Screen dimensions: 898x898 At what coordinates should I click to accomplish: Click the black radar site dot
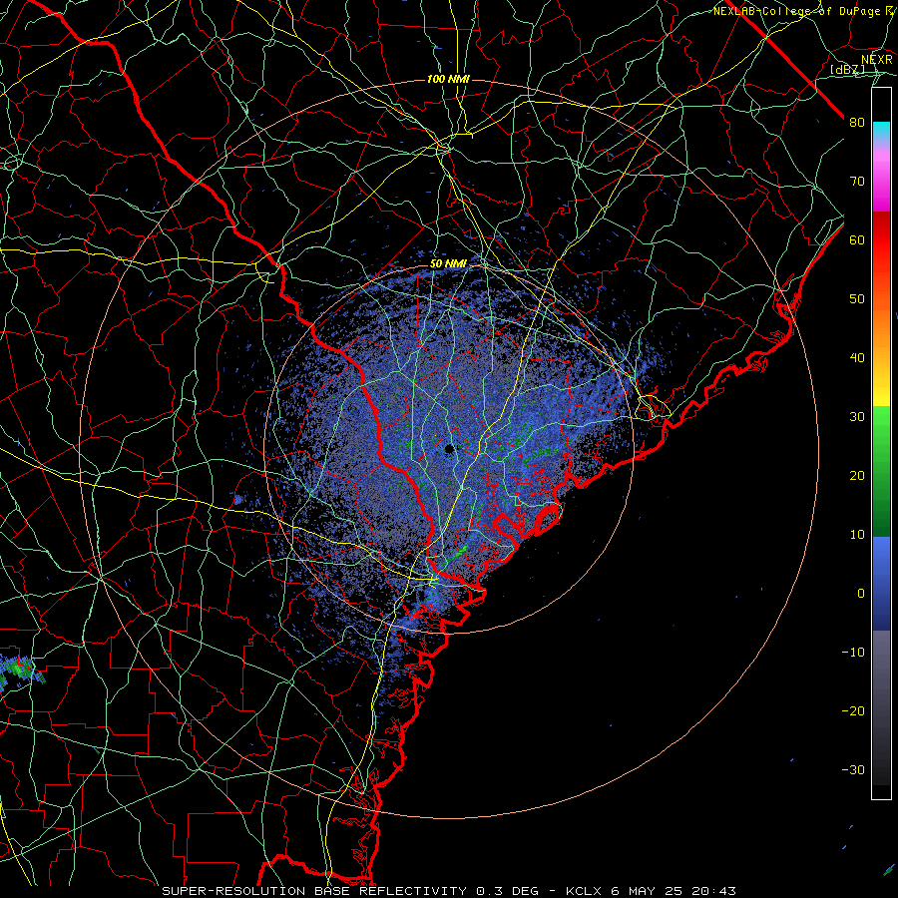(x=449, y=449)
